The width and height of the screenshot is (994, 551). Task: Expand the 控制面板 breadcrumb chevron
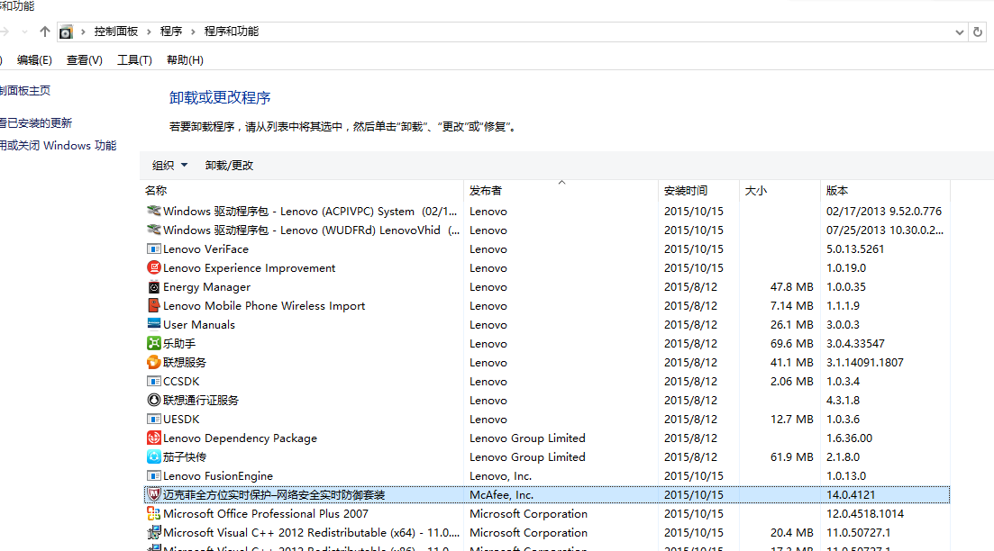tap(149, 32)
